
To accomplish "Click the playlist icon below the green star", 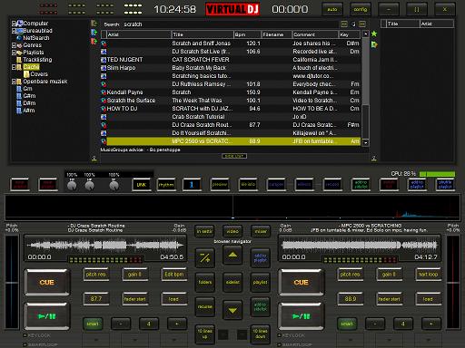I will tap(374, 44).
